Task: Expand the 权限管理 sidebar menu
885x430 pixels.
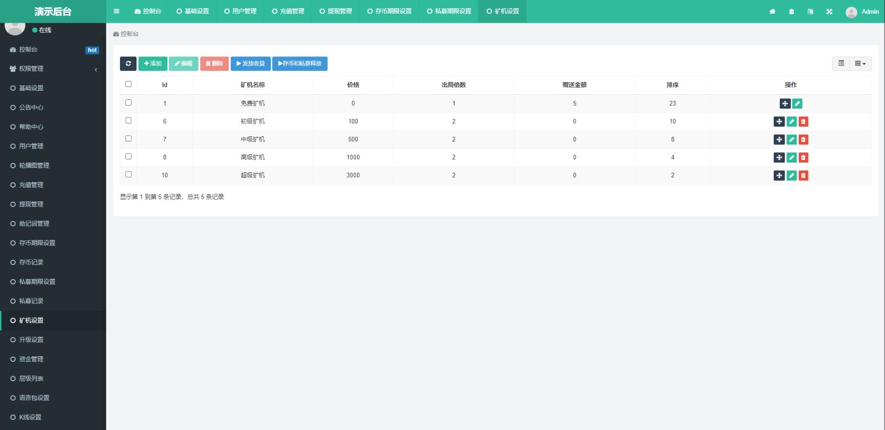Action: (53, 69)
